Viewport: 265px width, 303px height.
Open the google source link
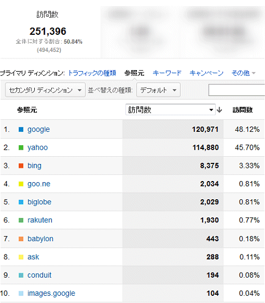tap(39, 130)
